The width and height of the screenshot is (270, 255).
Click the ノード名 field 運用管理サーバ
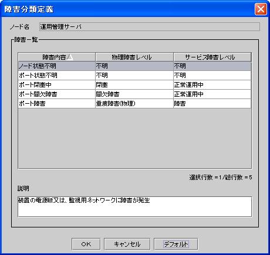click(150, 27)
